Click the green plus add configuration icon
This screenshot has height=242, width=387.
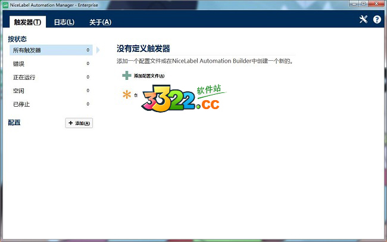pos(127,75)
